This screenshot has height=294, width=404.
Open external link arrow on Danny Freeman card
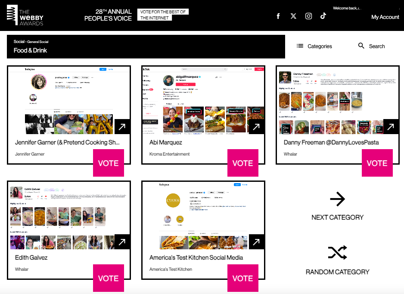(391, 126)
